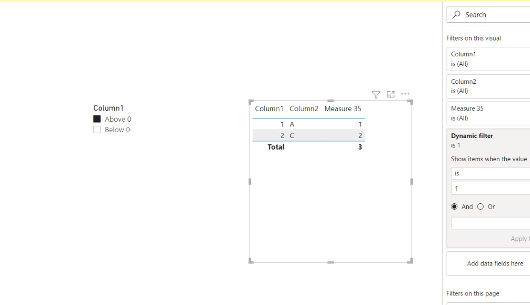Open the 'is' condition dropdown

pyautogui.click(x=490, y=173)
